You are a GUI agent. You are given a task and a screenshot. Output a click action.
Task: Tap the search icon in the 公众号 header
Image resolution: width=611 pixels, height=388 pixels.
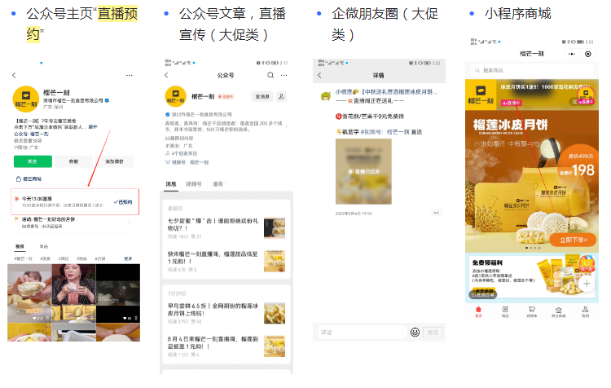click(x=270, y=74)
